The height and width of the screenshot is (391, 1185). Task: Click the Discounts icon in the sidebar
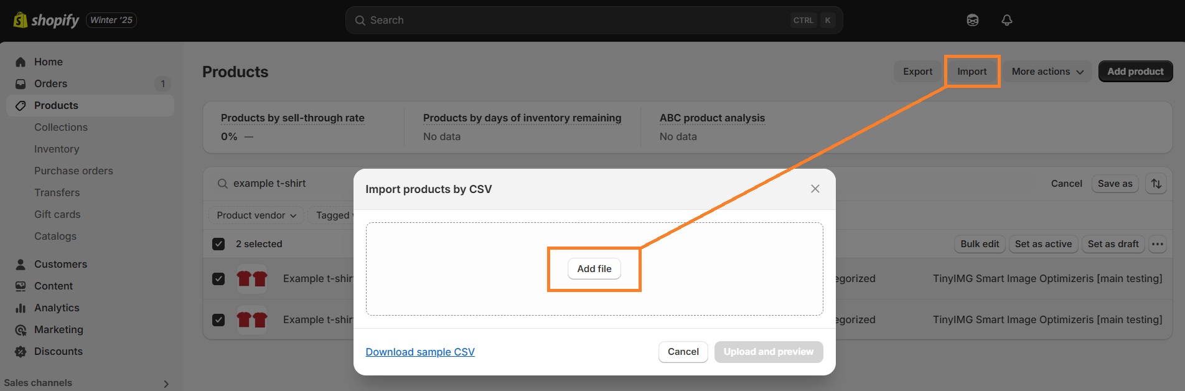point(21,351)
